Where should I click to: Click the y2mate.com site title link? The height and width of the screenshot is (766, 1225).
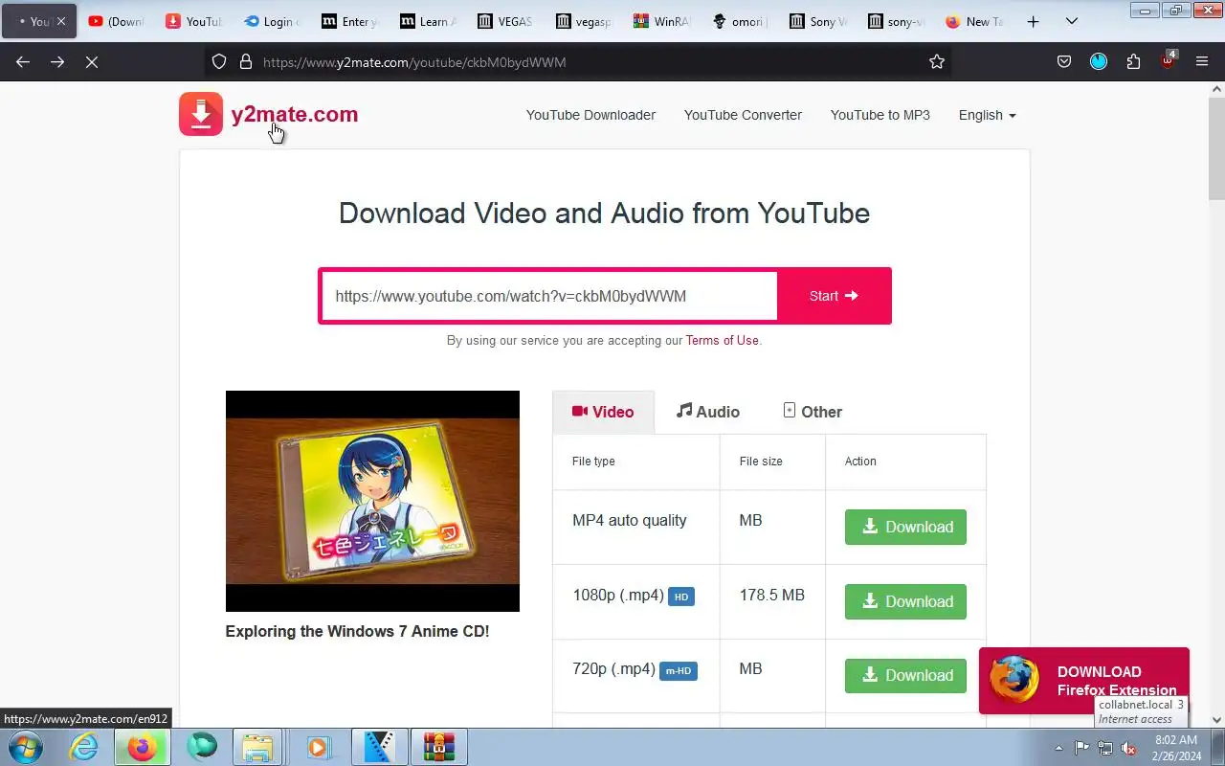click(x=295, y=114)
